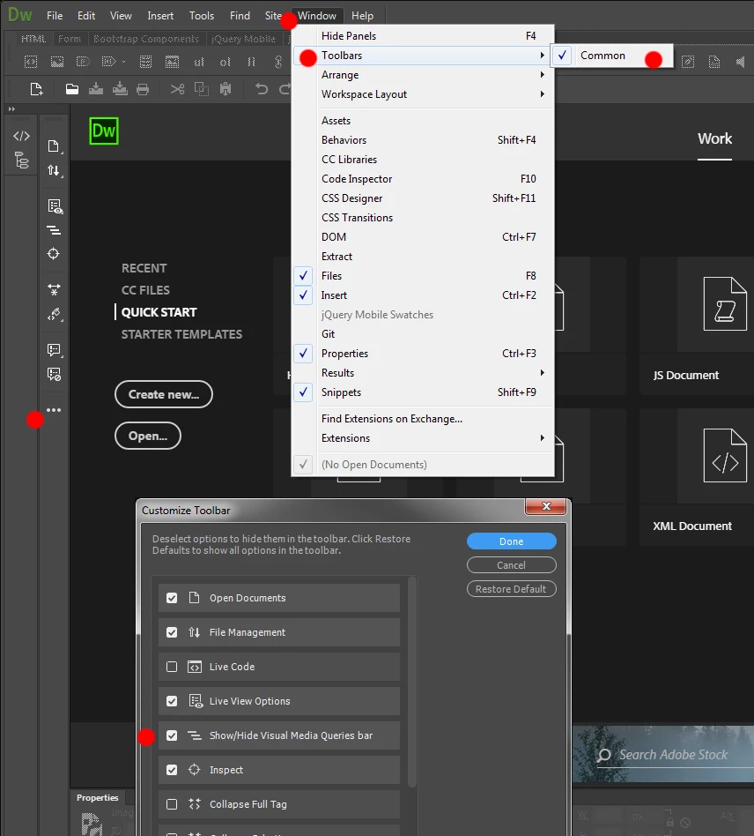Click File Management arrows icon in left toolbar
This screenshot has height=836, width=754.
(54, 170)
